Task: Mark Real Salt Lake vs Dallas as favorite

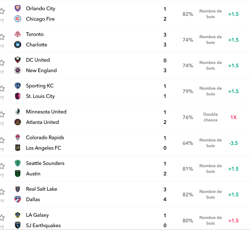Action: [x=2, y=192]
